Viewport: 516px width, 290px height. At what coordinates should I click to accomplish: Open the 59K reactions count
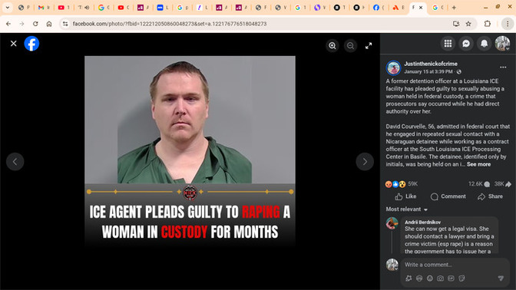[x=412, y=184]
